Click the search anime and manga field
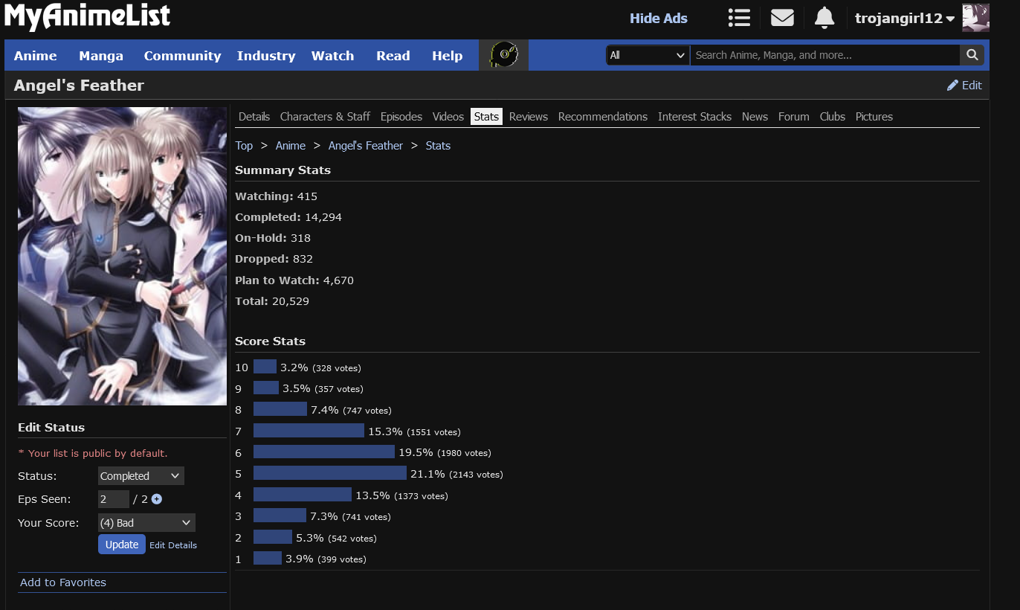This screenshot has width=1020, height=610. [x=825, y=55]
